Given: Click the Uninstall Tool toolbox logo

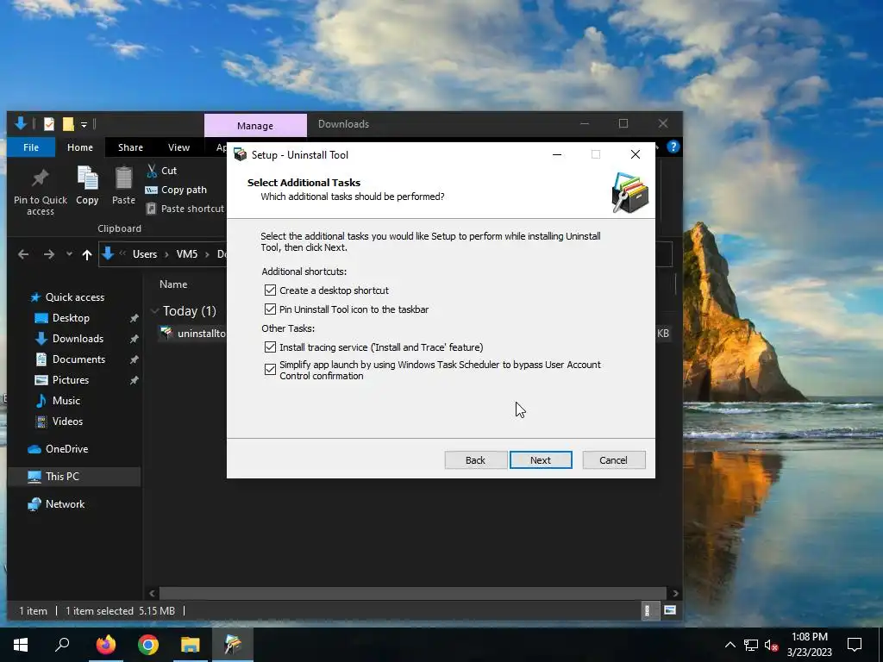Looking at the screenshot, I should [x=630, y=193].
